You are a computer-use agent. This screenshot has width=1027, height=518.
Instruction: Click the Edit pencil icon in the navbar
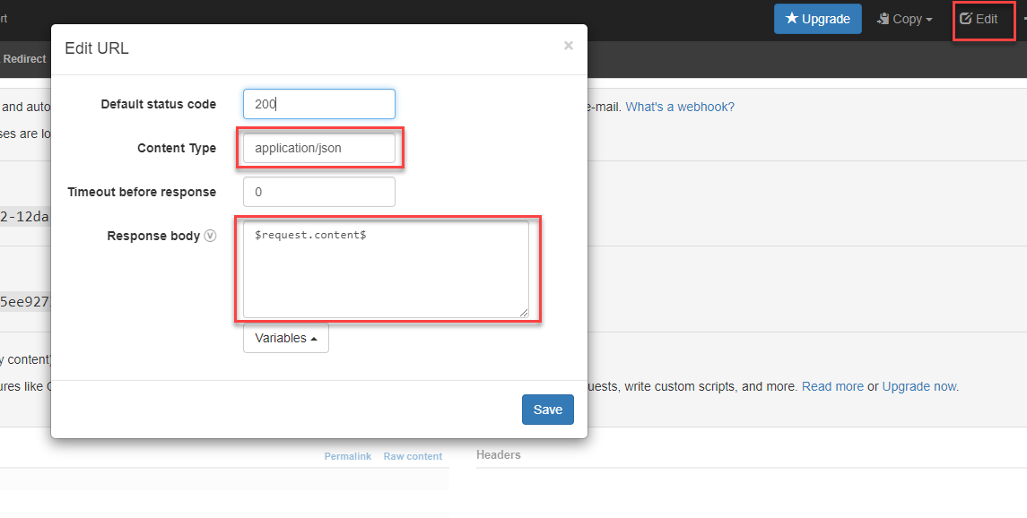pyautogui.click(x=966, y=19)
